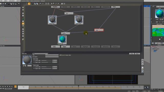Click the filter node Description input field

coord(52,57)
